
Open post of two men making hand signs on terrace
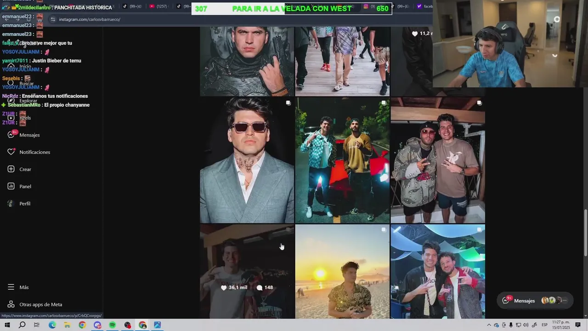pos(438,160)
